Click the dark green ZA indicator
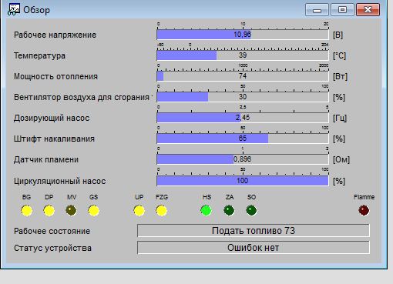The image size is (393, 284). tap(229, 211)
